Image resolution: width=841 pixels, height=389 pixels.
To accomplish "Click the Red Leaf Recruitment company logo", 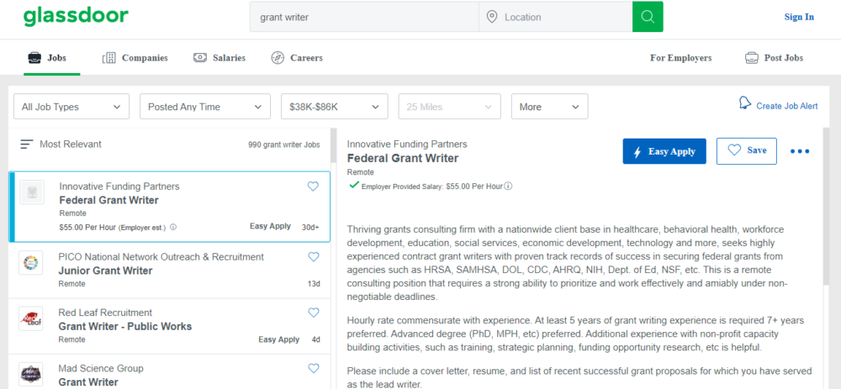I will click(31, 318).
